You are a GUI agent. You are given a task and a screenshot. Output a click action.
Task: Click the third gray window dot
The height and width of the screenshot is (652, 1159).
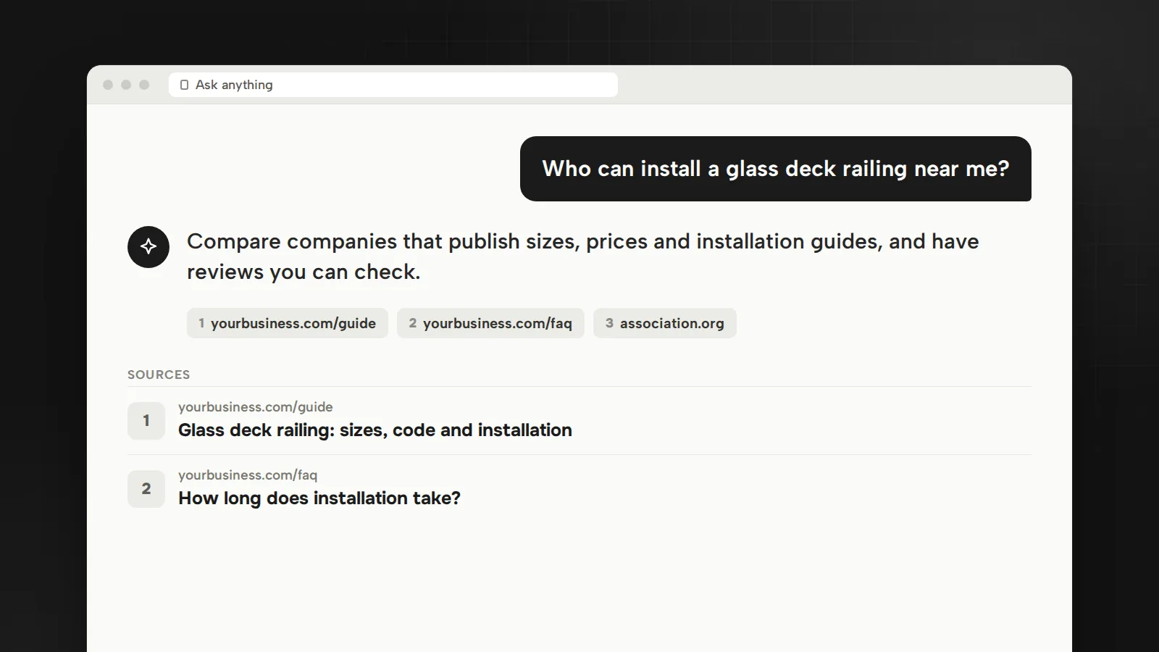[x=144, y=85]
